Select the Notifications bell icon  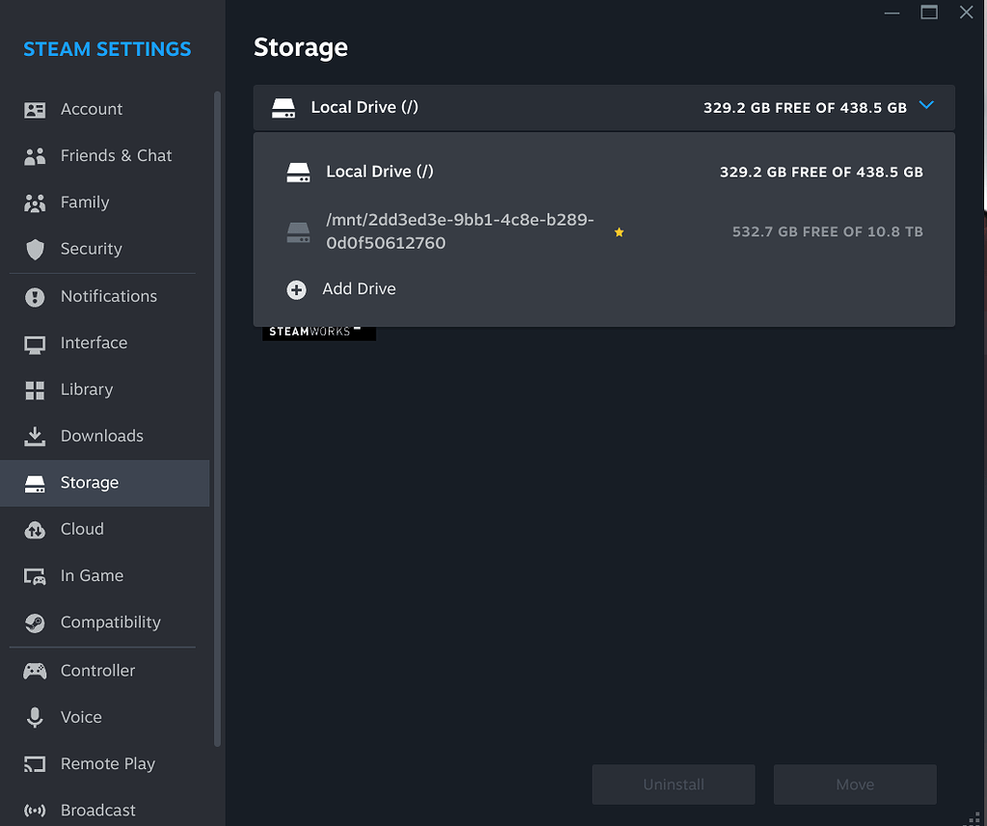click(35, 296)
